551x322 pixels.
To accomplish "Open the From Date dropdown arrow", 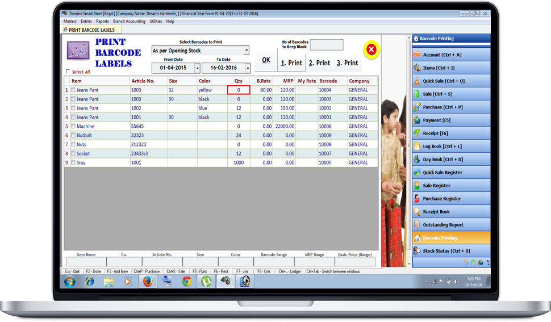I will 197,68.
